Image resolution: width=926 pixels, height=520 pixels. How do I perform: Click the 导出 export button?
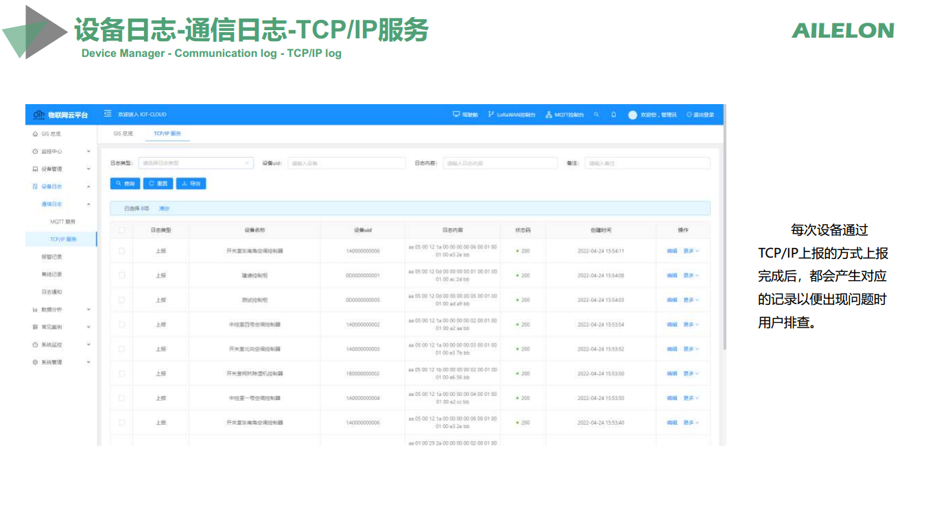[191, 184]
